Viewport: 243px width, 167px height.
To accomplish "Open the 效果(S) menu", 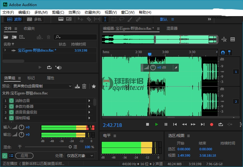I will tap(74, 12).
